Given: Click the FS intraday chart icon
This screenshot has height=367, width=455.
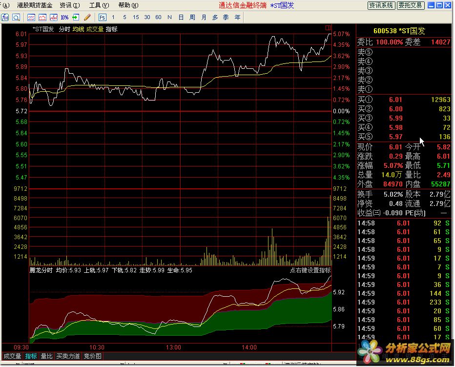Looking at the screenshot, I should [x=102, y=18].
